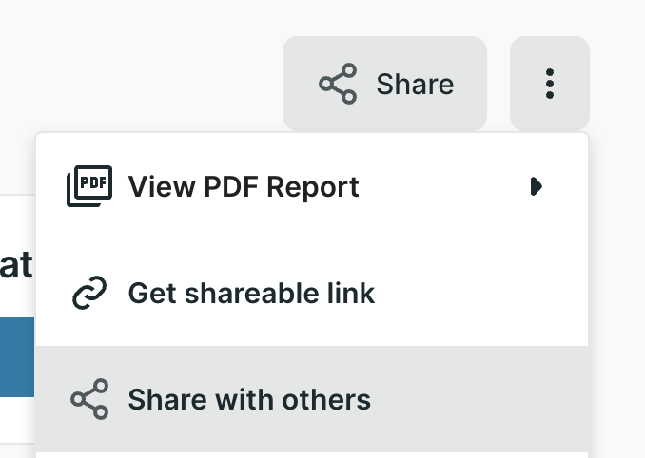645x458 pixels.
Task: Toggle the kebab menu button closed
Action: point(549,84)
